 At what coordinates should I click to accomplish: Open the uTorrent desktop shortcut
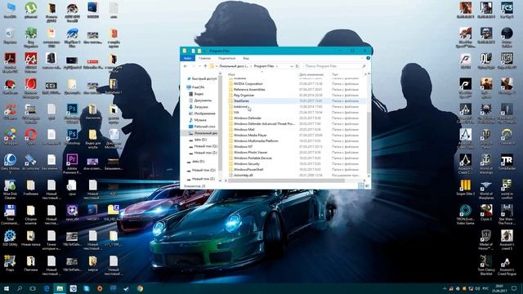[31, 11]
